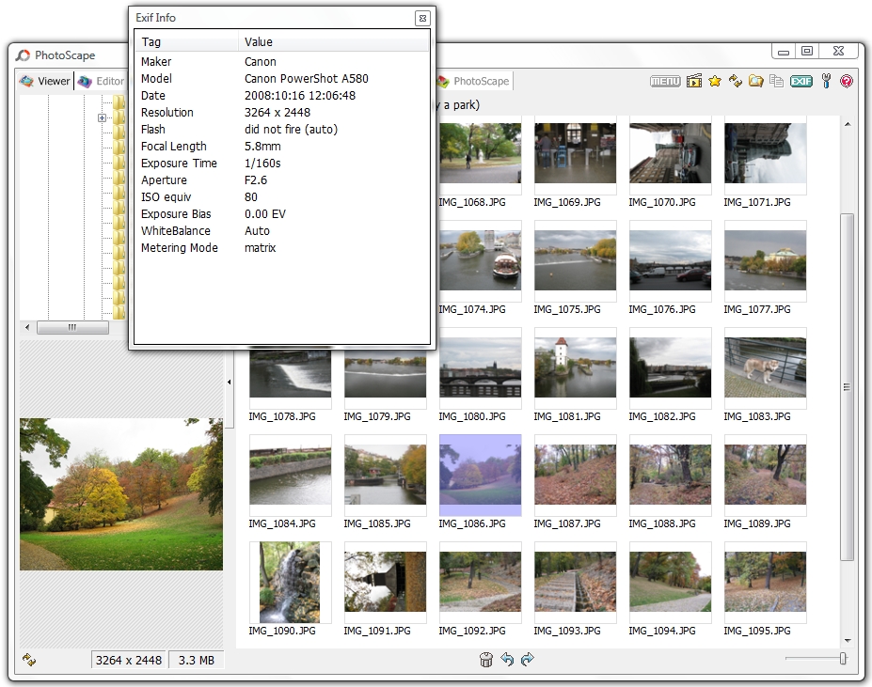The height and width of the screenshot is (687, 872).
Task: Click the thumbnail list scroll-up arrow
Action: coord(848,124)
